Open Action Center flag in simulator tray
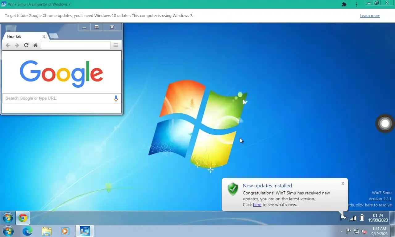Screen dimensions: 395x237 (x=343, y=218)
